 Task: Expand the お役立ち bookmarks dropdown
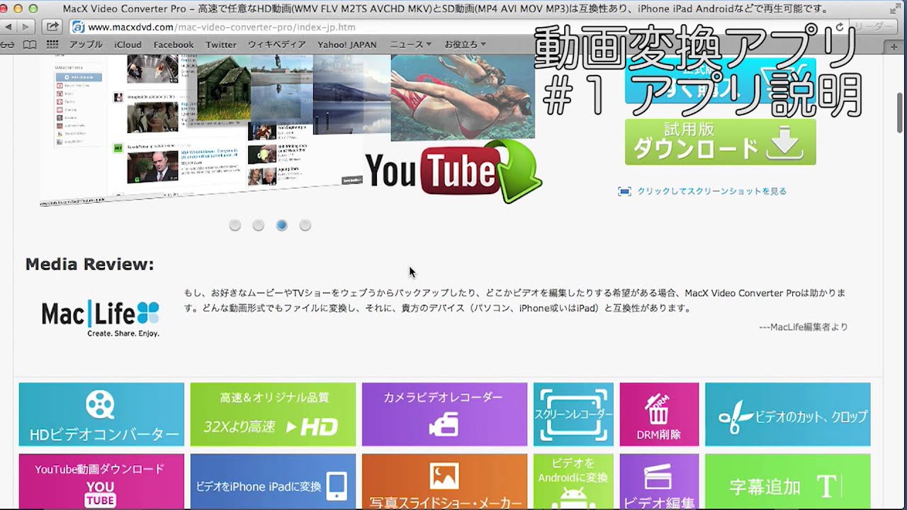pos(465,45)
